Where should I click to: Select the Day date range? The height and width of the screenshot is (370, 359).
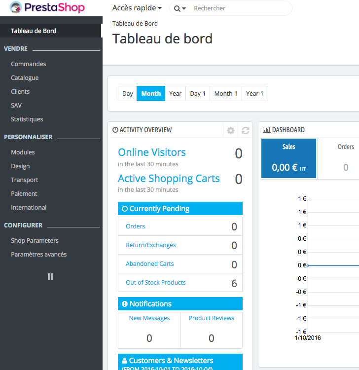pyautogui.click(x=128, y=94)
